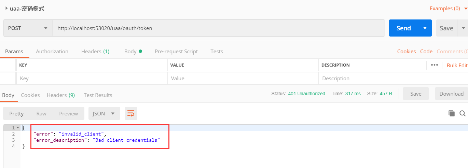This screenshot has height=168, width=468.
Task: Click the request URL field
Action: pos(219,28)
